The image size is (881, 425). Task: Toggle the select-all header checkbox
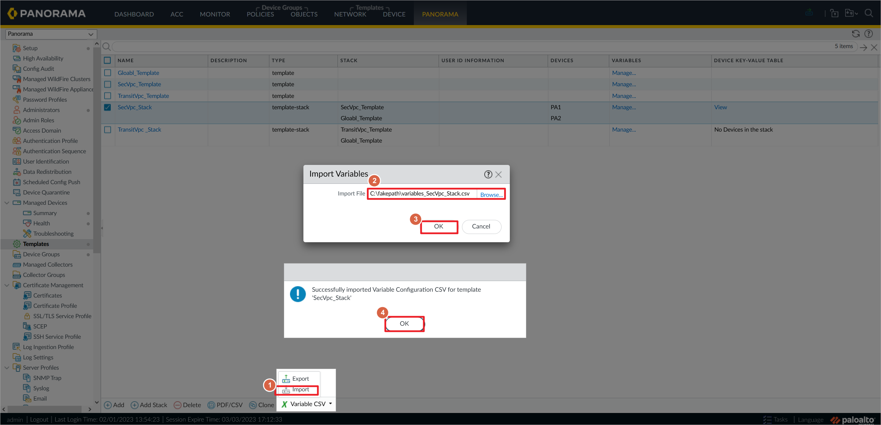pyautogui.click(x=107, y=60)
